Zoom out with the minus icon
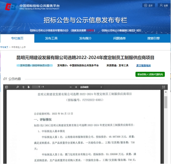The width and height of the screenshot is (171, 164). coord(71,87)
